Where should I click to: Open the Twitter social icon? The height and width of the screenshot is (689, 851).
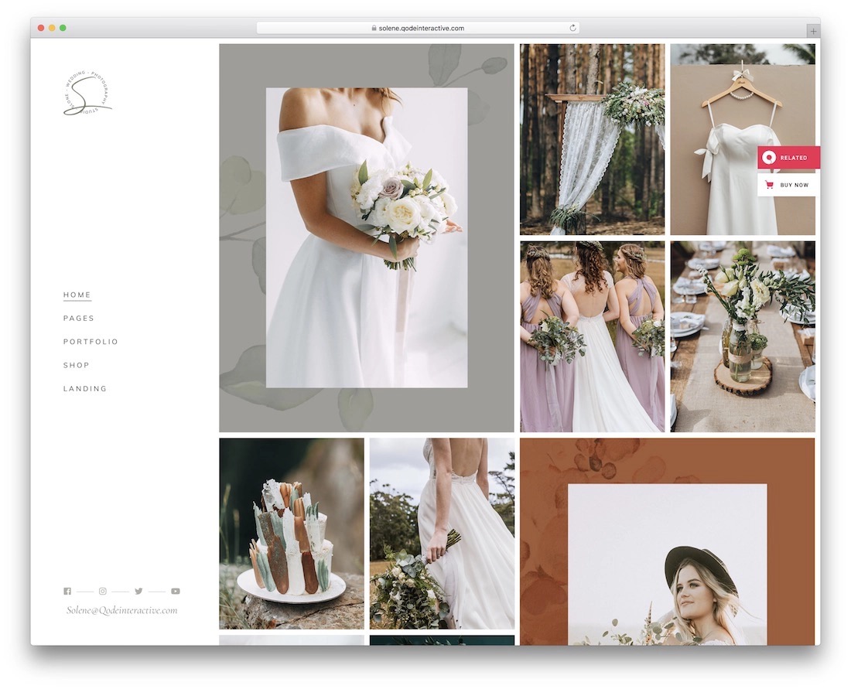(138, 591)
